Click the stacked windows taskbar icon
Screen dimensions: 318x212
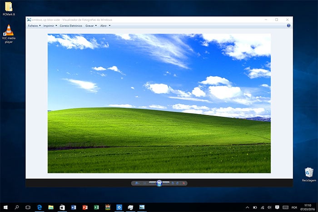coord(130,207)
